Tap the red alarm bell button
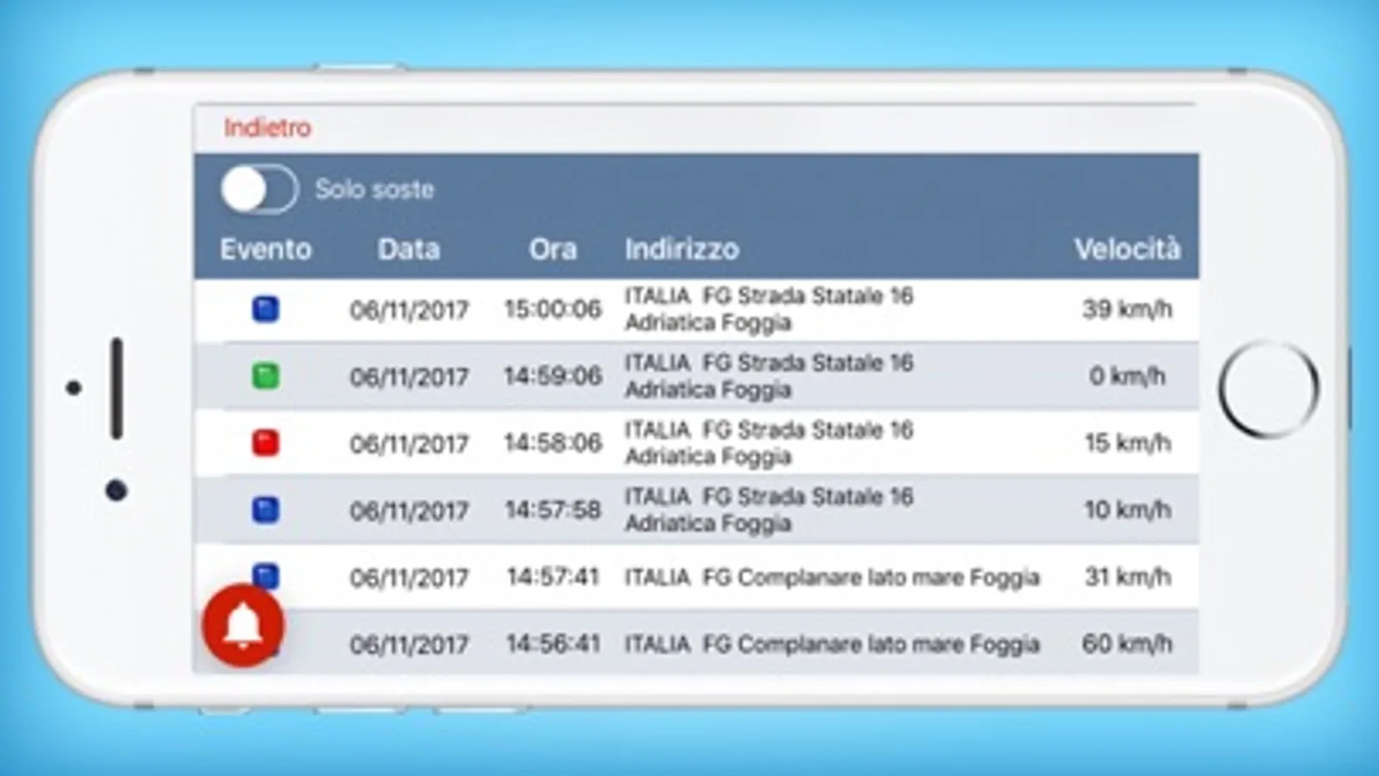Screen dimensions: 1379x776 pyautogui.click(x=243, y=626)
